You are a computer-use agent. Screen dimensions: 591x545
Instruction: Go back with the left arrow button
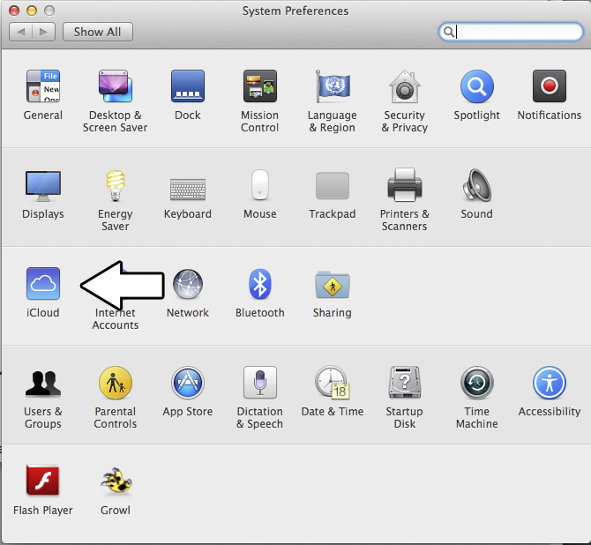[21, 32]
